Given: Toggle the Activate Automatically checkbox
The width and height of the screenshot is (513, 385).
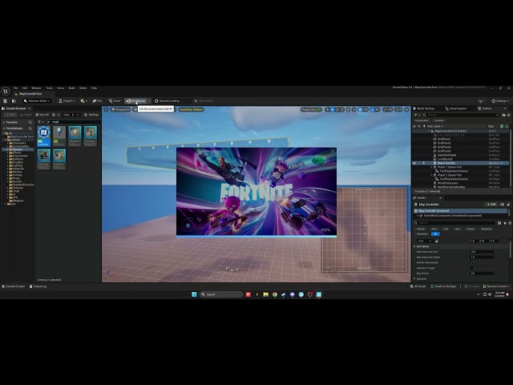Looking at the screenshot, I should tap(471, 262).
